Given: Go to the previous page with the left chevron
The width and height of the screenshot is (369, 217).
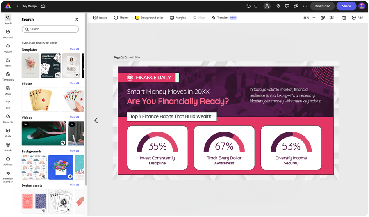Looking at the screenshot, I should 96,120.
